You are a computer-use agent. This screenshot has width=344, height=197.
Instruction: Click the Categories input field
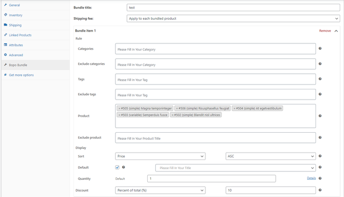(216, 49)
